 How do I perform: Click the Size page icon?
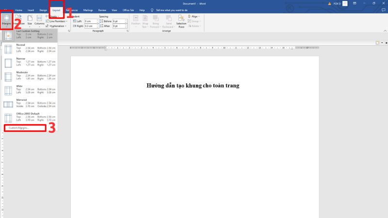pyautogui.click(x=29, y=19)
